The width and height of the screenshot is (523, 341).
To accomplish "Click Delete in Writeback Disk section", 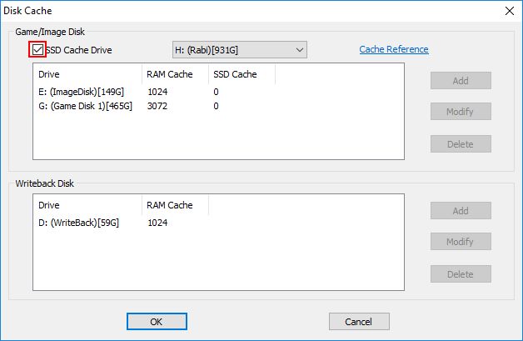I will [x=461, y=274].
